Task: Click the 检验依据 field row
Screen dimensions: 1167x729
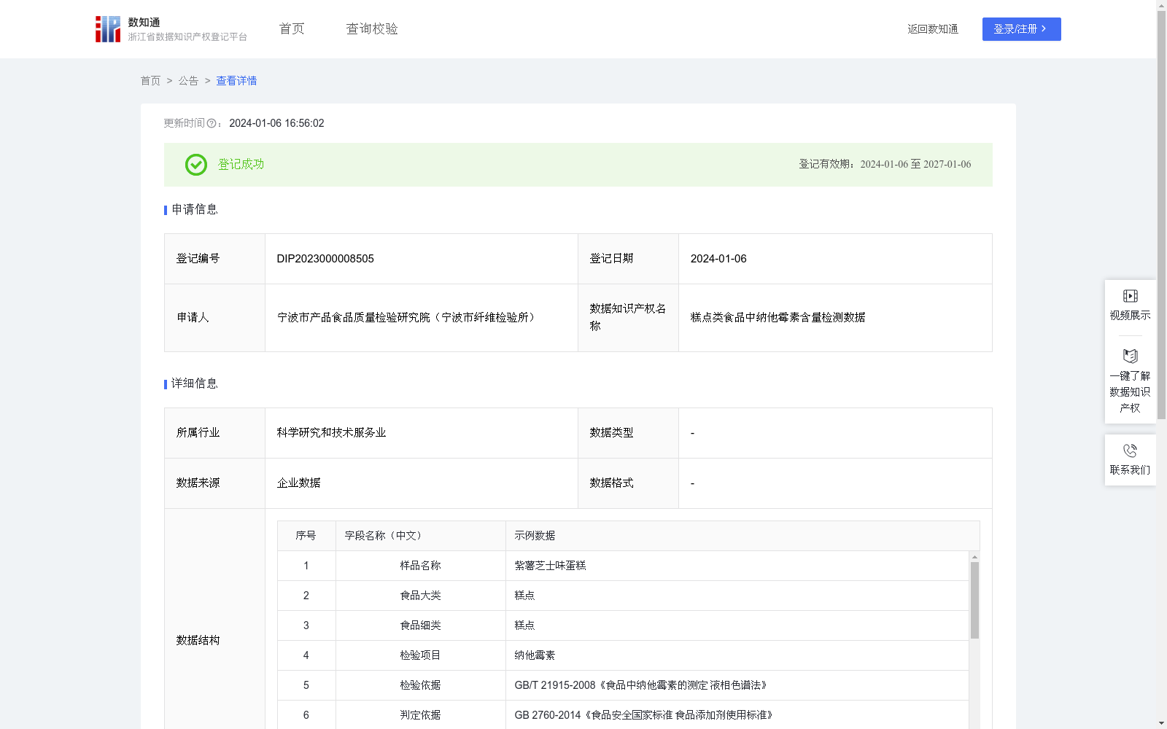Action: [420, 685]
